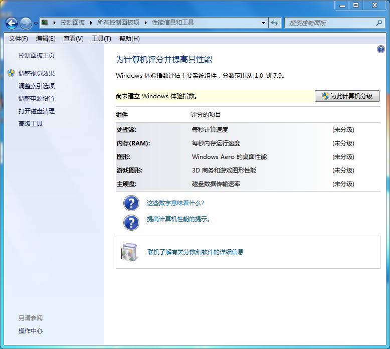The image size is (390, 349).
Task: Click the 为此计算机分级 button
Action: click(347, 96)
